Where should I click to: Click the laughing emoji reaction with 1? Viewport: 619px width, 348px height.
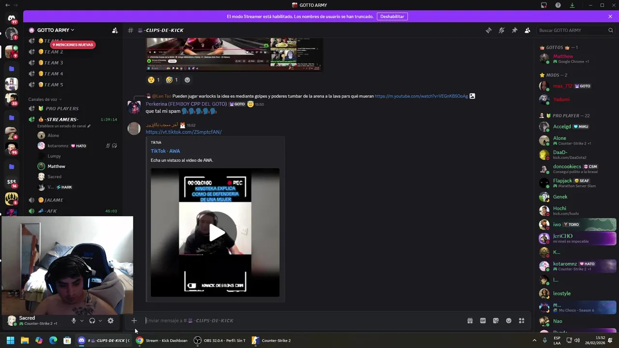click(172, 80)
